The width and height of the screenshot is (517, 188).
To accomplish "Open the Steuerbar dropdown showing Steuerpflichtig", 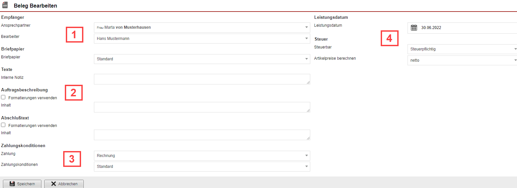I will [462, 49].
